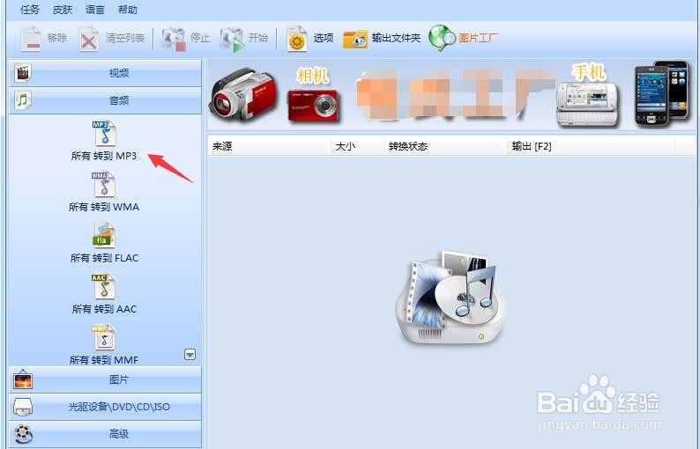Click the 所有 转到 AAC label text
Viewport: 700px width, 449px height.
pyautogui.click(x=104, y=308)
